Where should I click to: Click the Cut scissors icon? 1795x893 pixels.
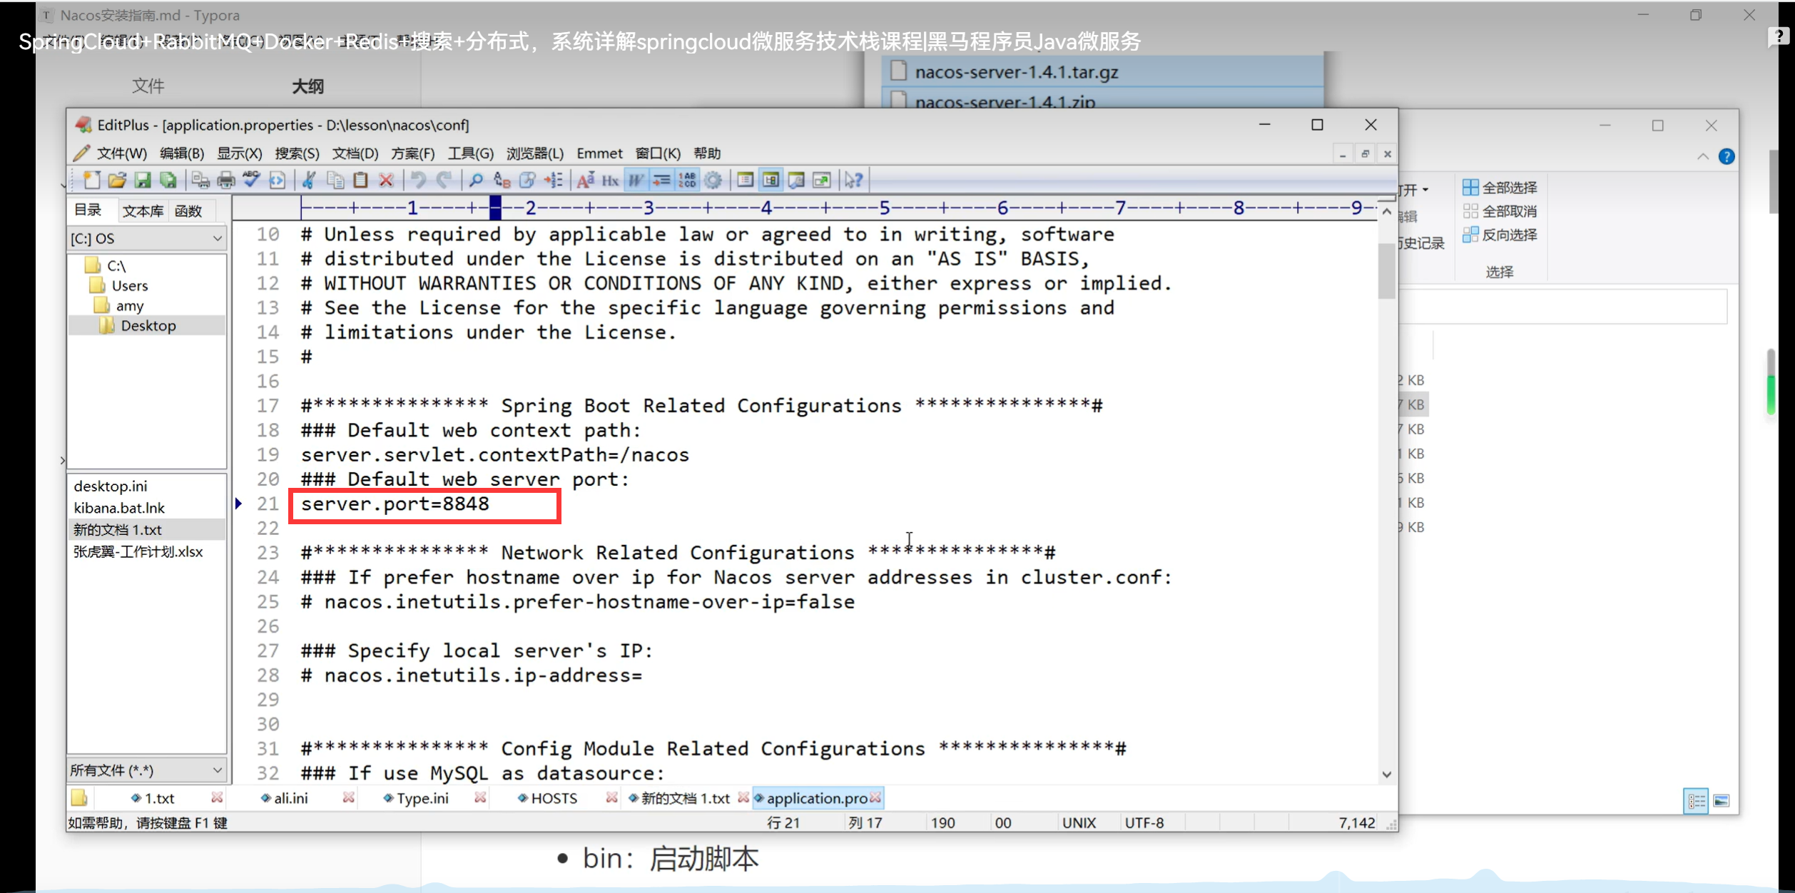tap(309, 180)
